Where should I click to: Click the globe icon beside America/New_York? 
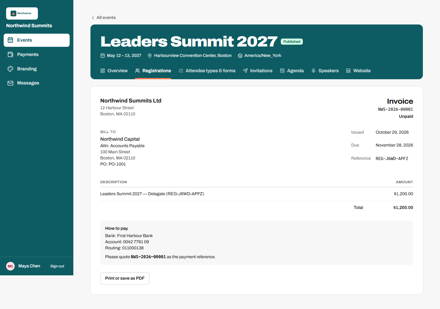(240, 56)
